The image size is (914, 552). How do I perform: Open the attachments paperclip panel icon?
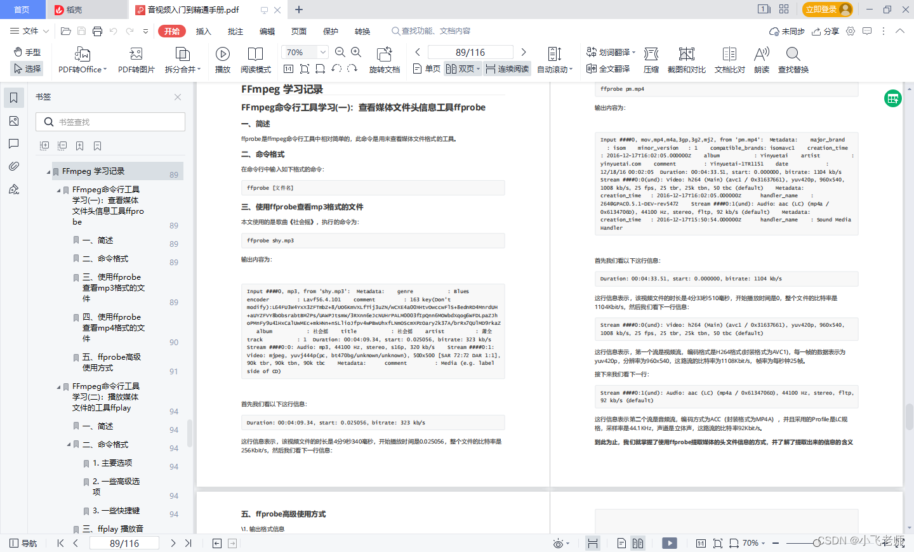click(14, 166)
